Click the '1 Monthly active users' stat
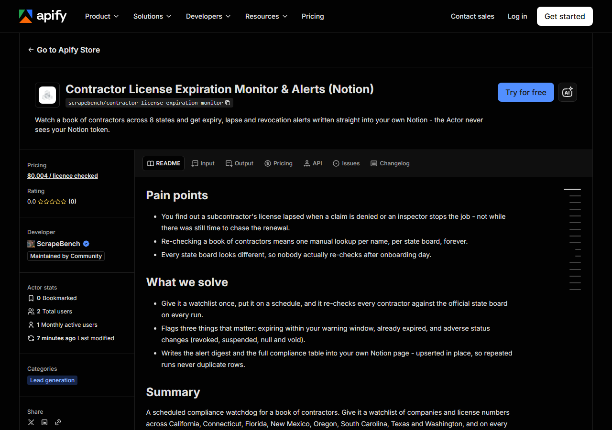Viewport: 612px width, 430px height. coord(67,325)
